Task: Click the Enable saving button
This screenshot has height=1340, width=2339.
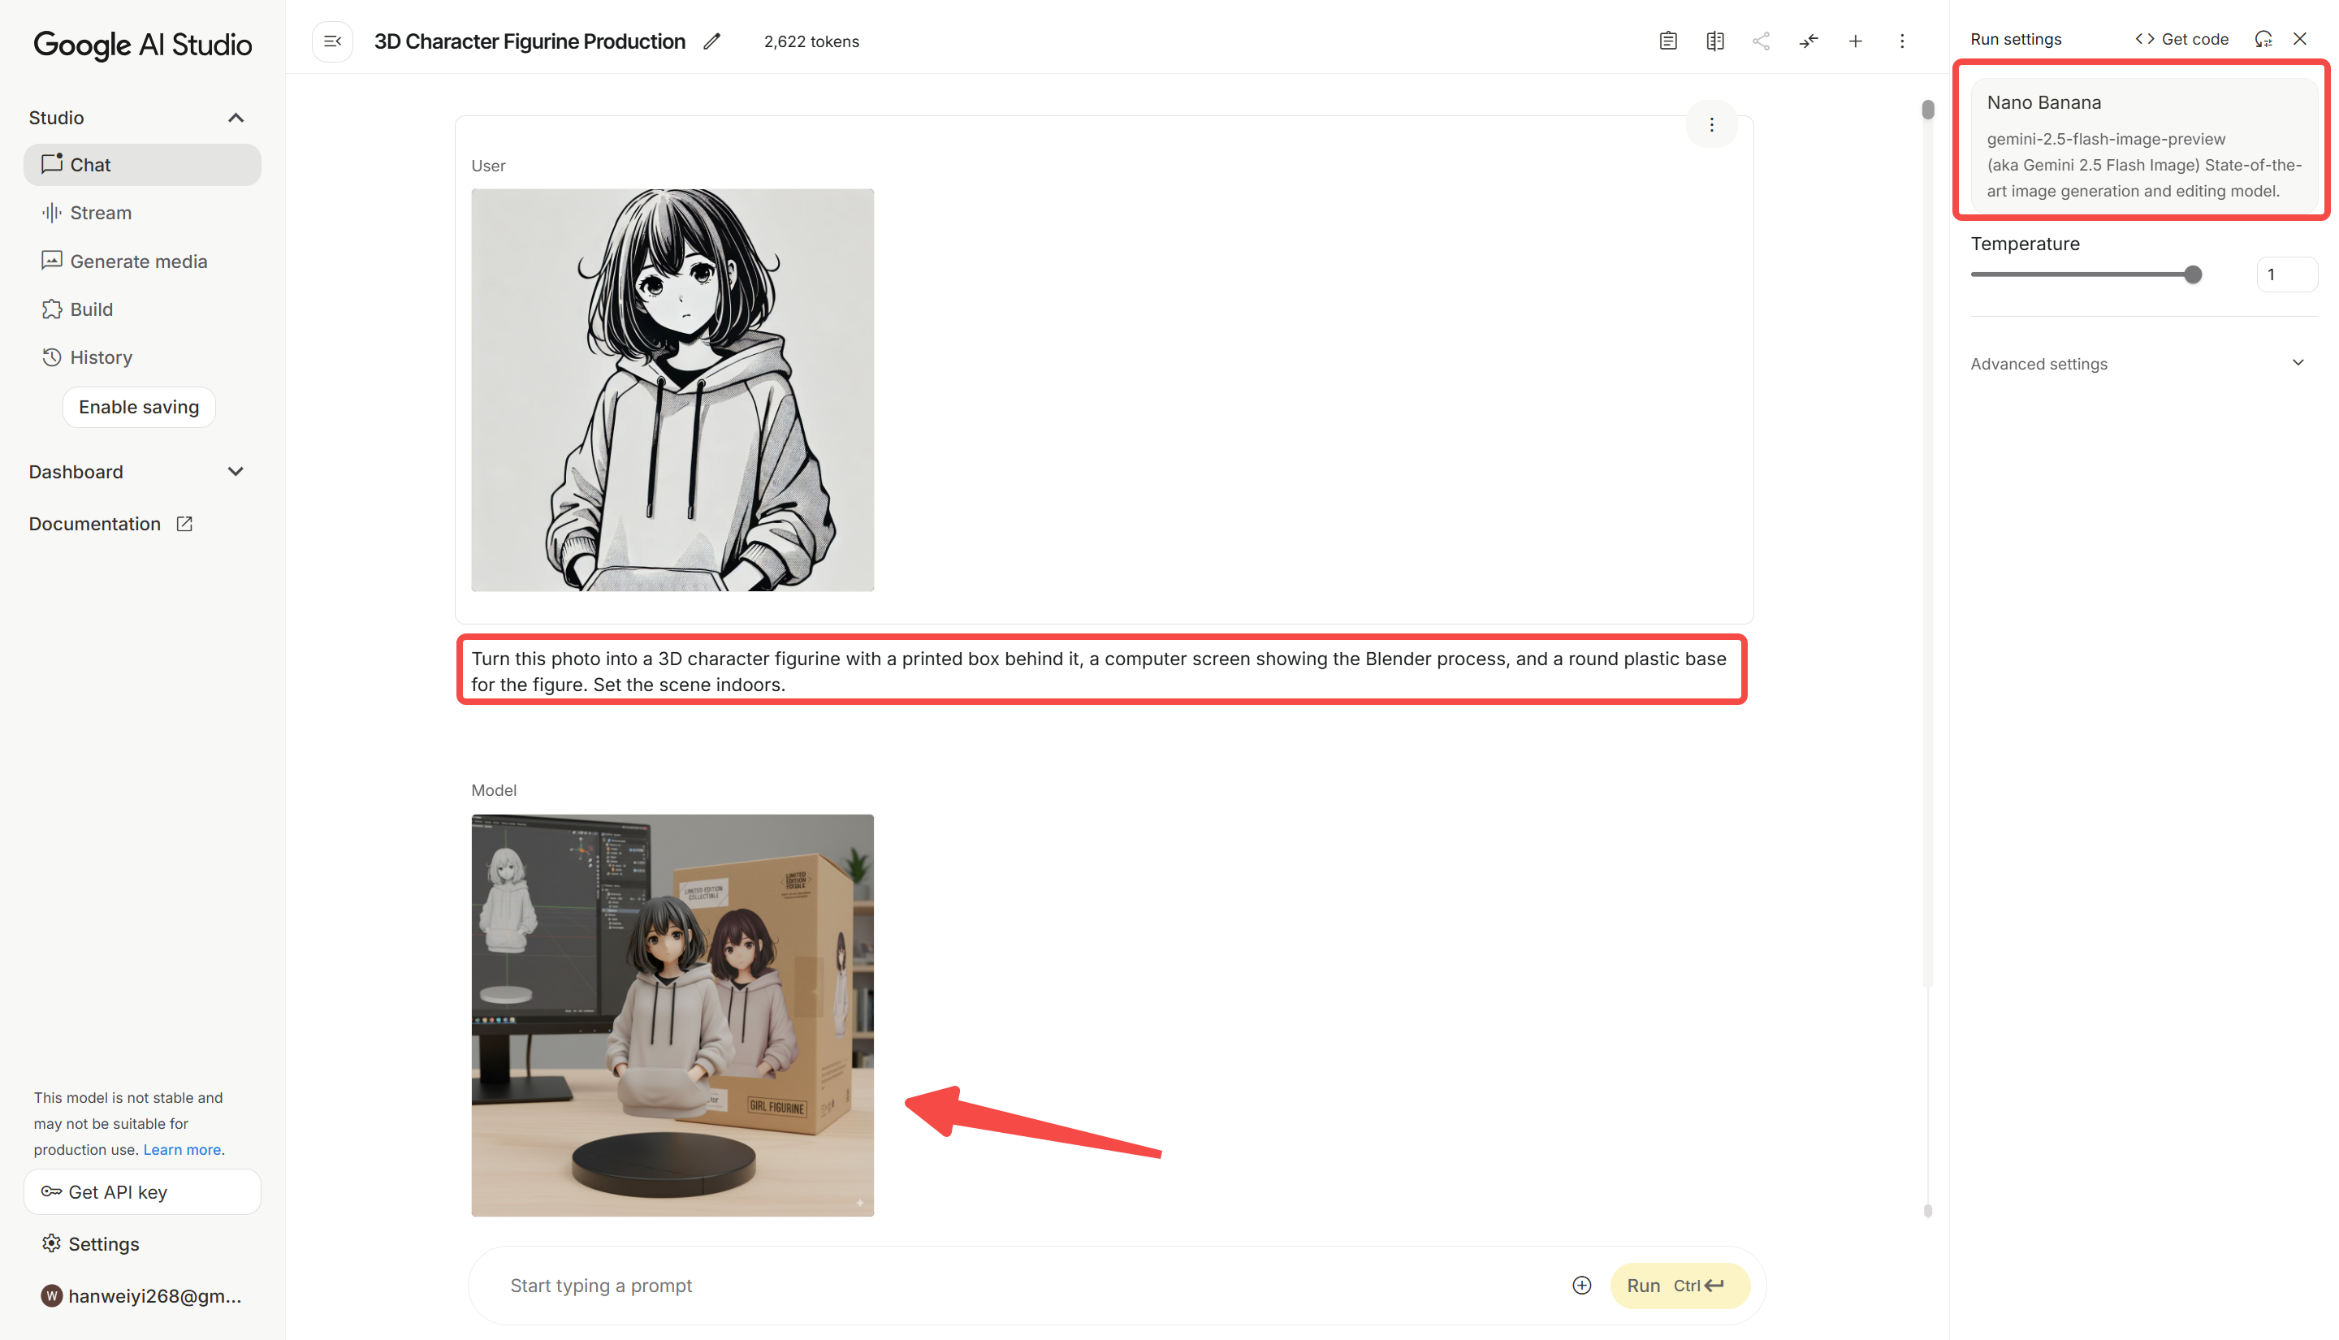Action: [x=138, y=407]
